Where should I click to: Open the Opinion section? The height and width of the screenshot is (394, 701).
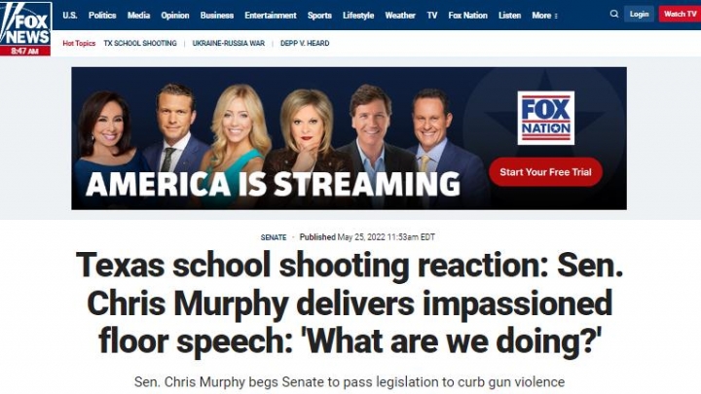click(x=175, y=16)
